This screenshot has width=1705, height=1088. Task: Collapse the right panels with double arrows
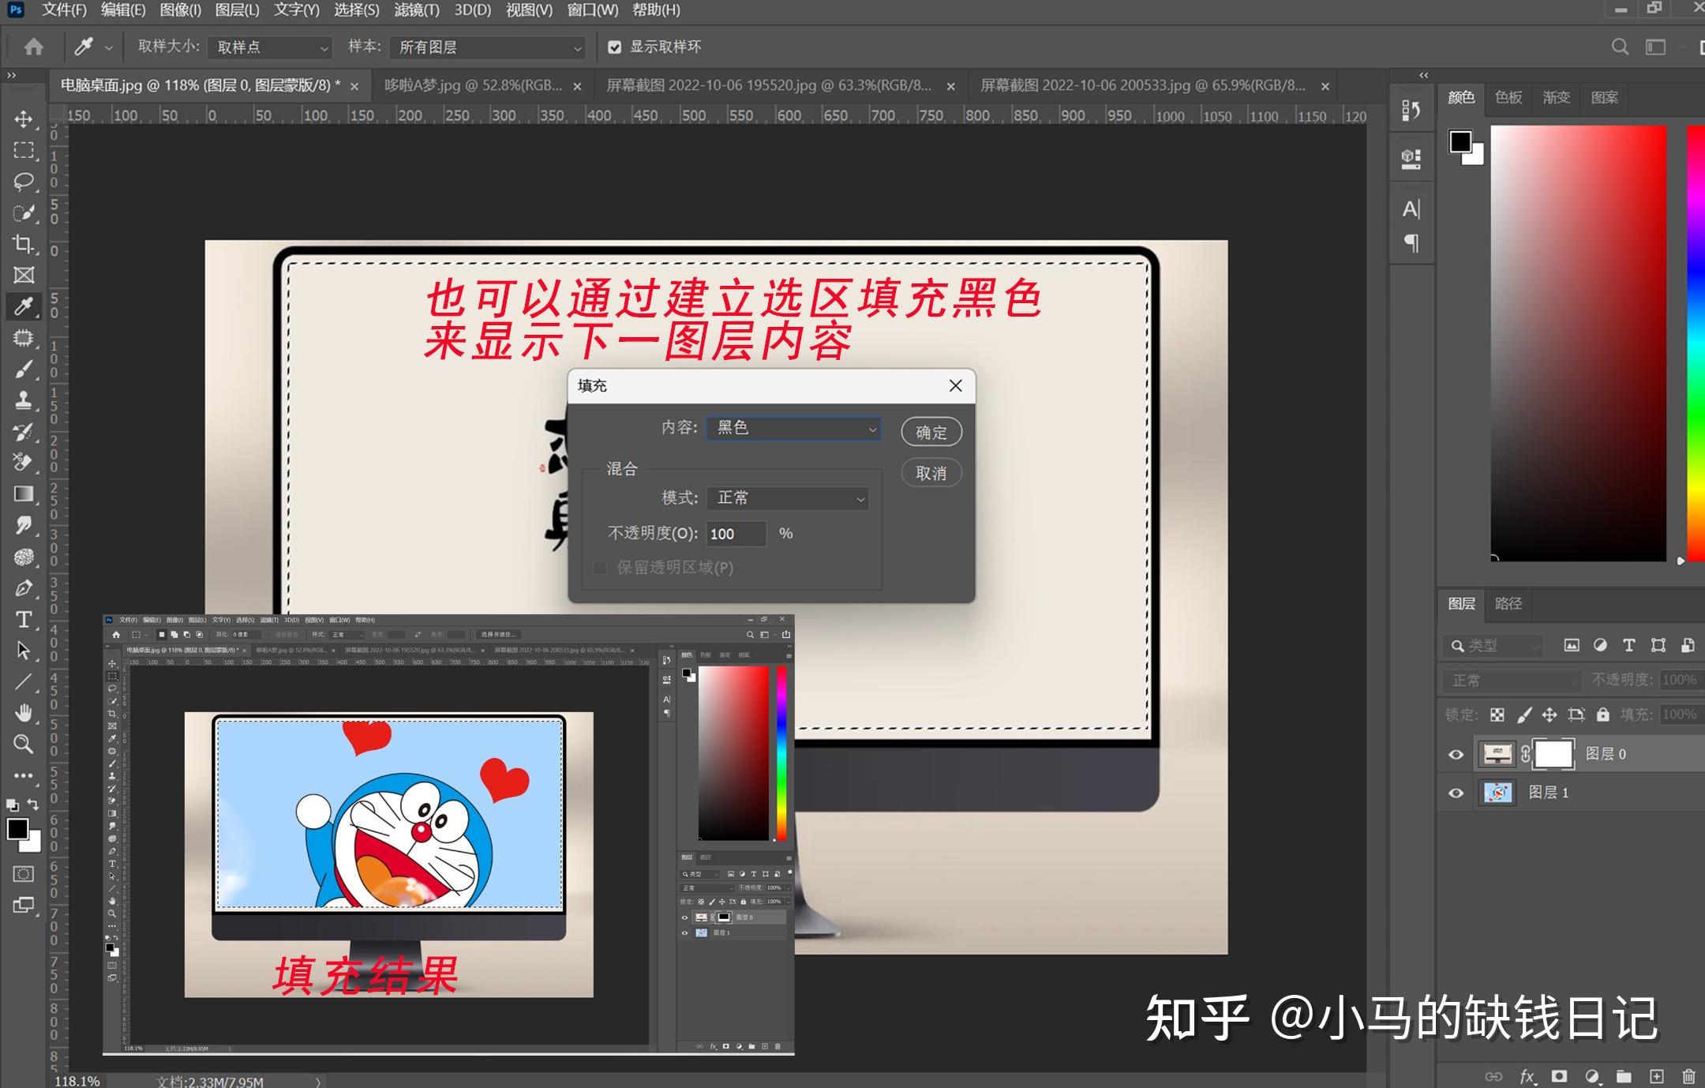(x=1424, y=75)
